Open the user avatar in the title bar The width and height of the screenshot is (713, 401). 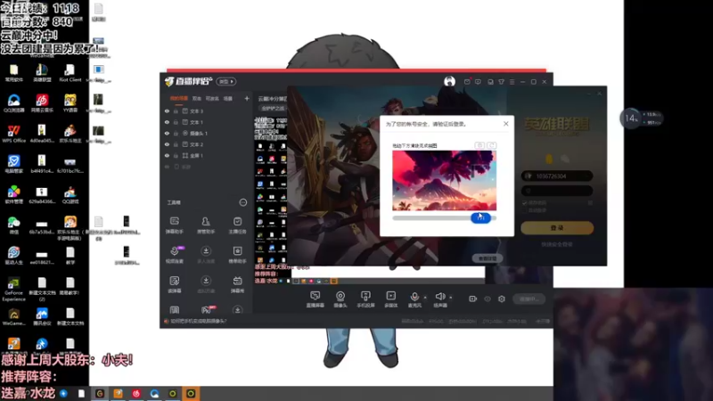point(449,81)
